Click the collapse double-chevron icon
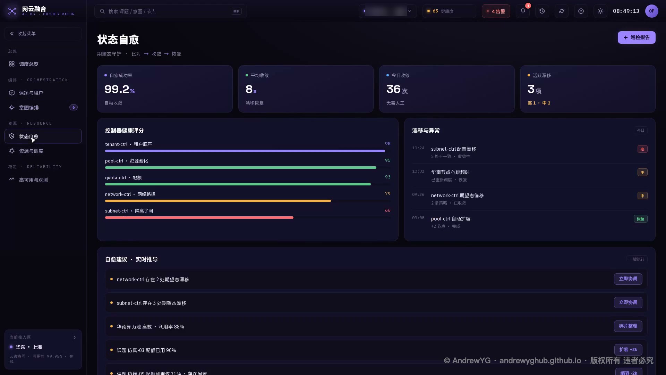 tap(12, 34)
